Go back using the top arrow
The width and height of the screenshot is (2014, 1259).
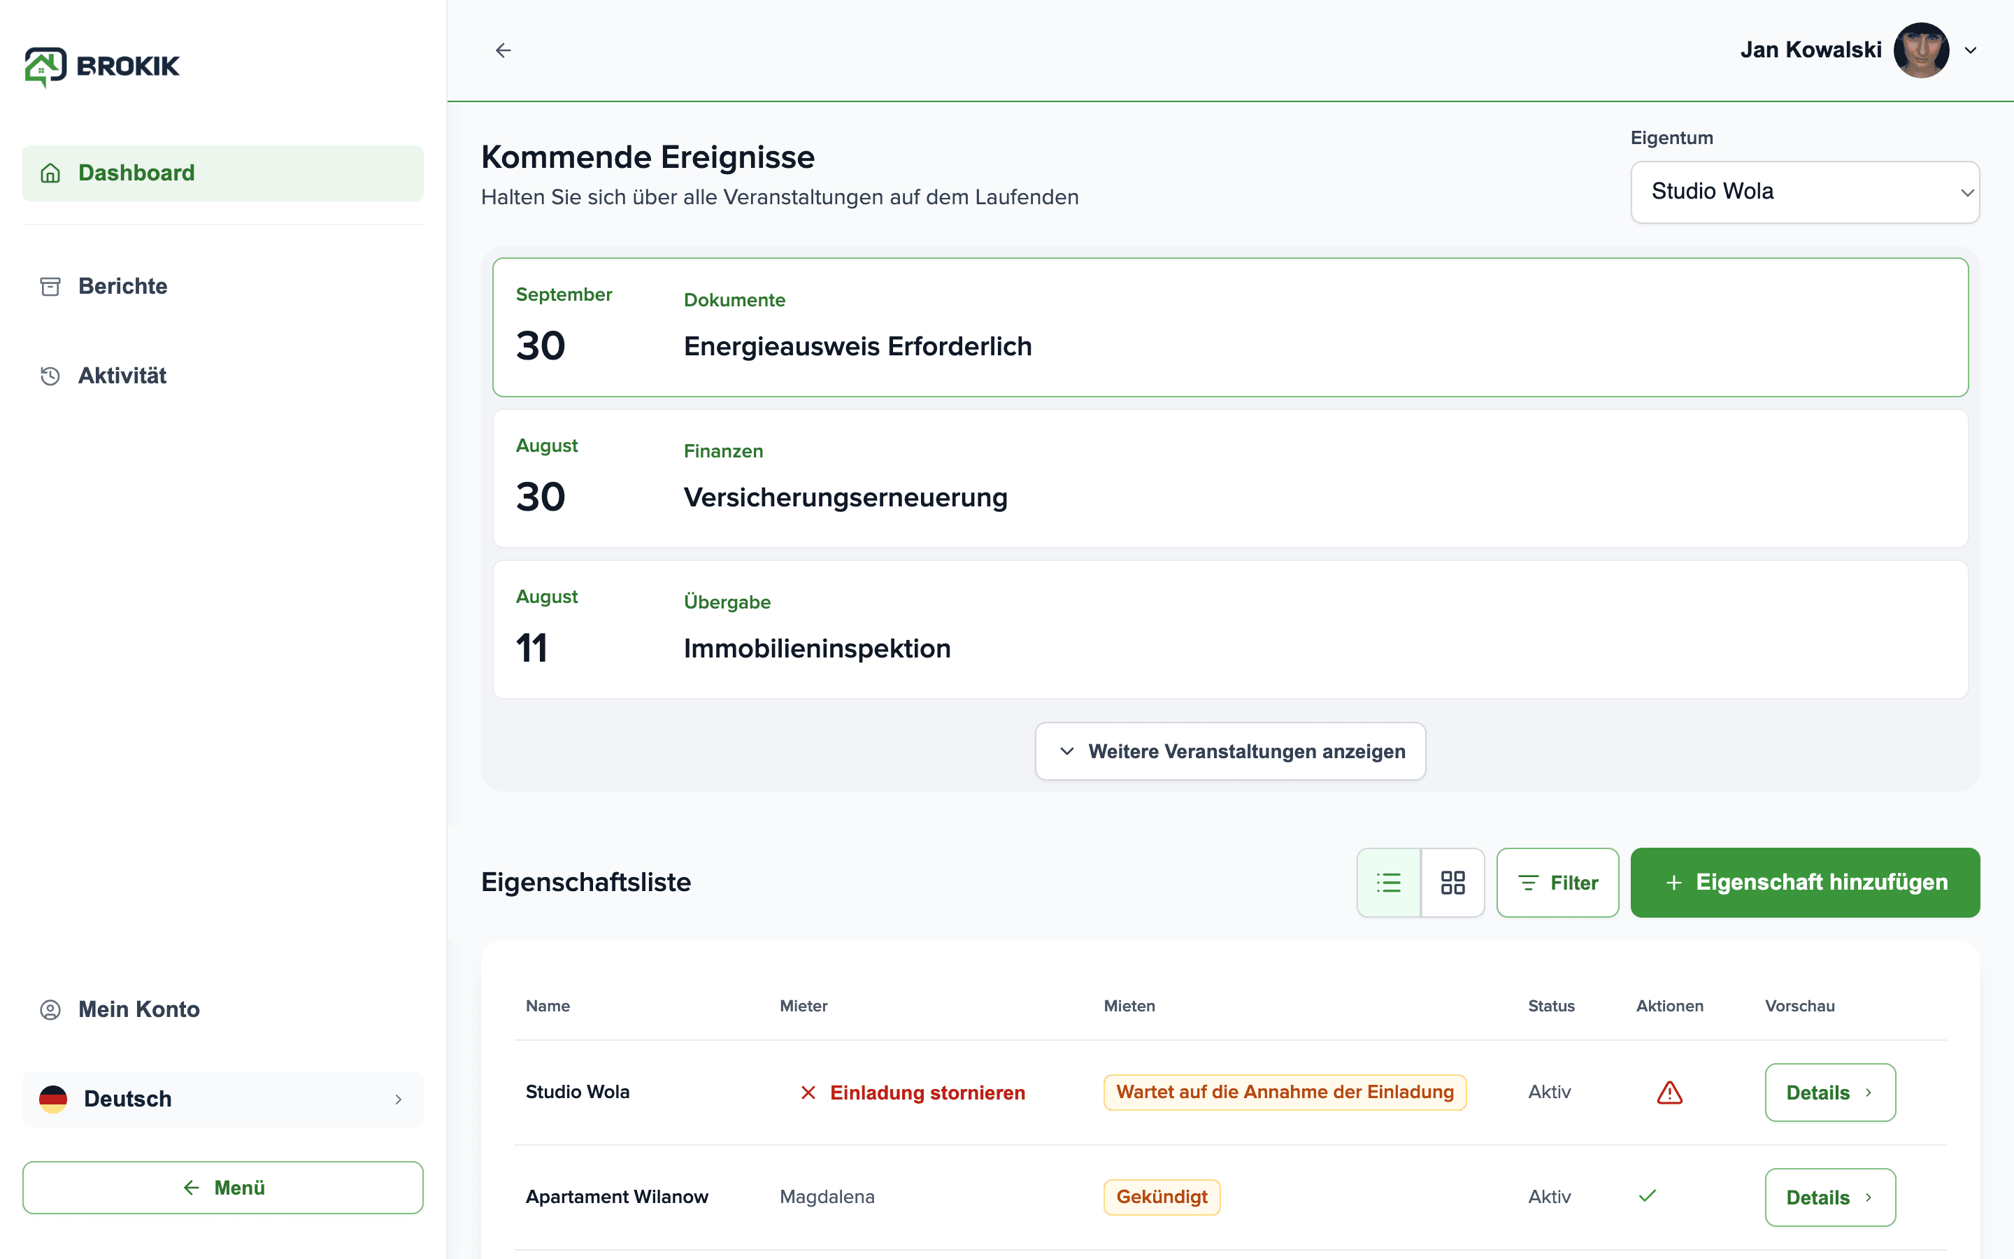[503, 50]
